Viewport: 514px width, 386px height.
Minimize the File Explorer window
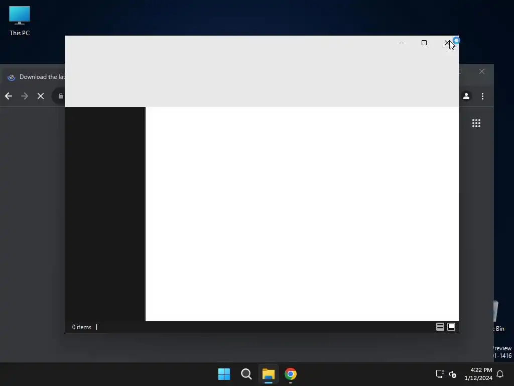point(402,43)
